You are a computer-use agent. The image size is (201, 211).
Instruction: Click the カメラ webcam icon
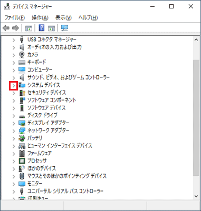22,55
